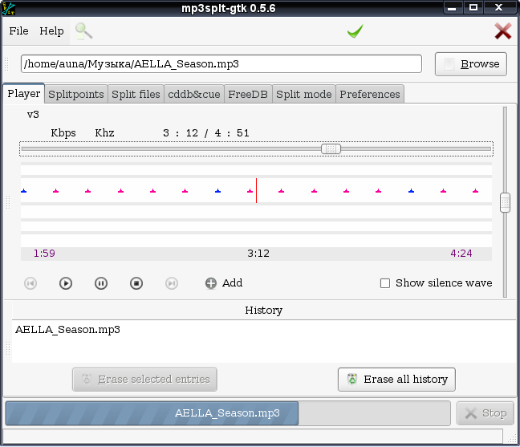Click the window title bar application icon

pos(8,8)
